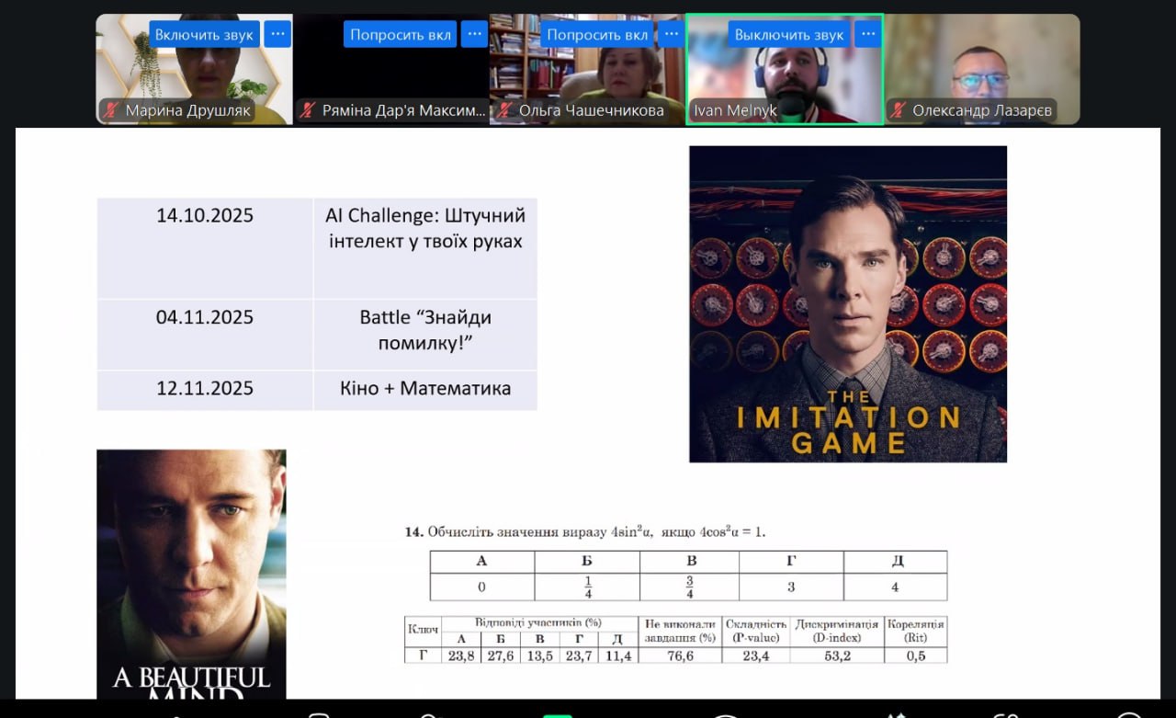Open more options for Марина Друшляк

(x=277, y=35)
